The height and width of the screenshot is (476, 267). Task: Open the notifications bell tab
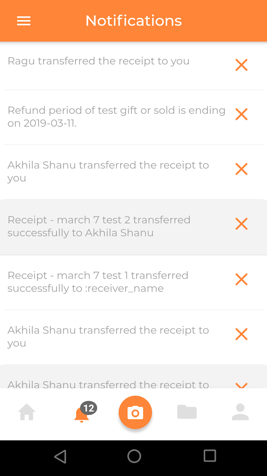tap(81, 415)
